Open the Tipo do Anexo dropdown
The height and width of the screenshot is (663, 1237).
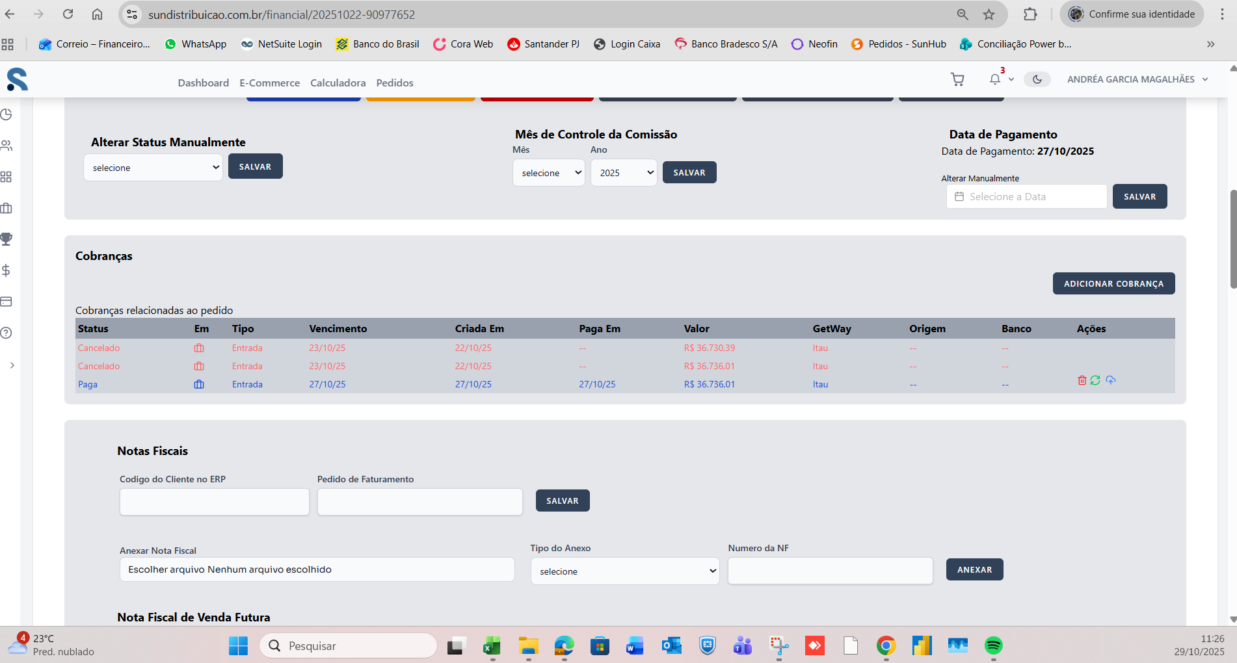pos(624,571)
